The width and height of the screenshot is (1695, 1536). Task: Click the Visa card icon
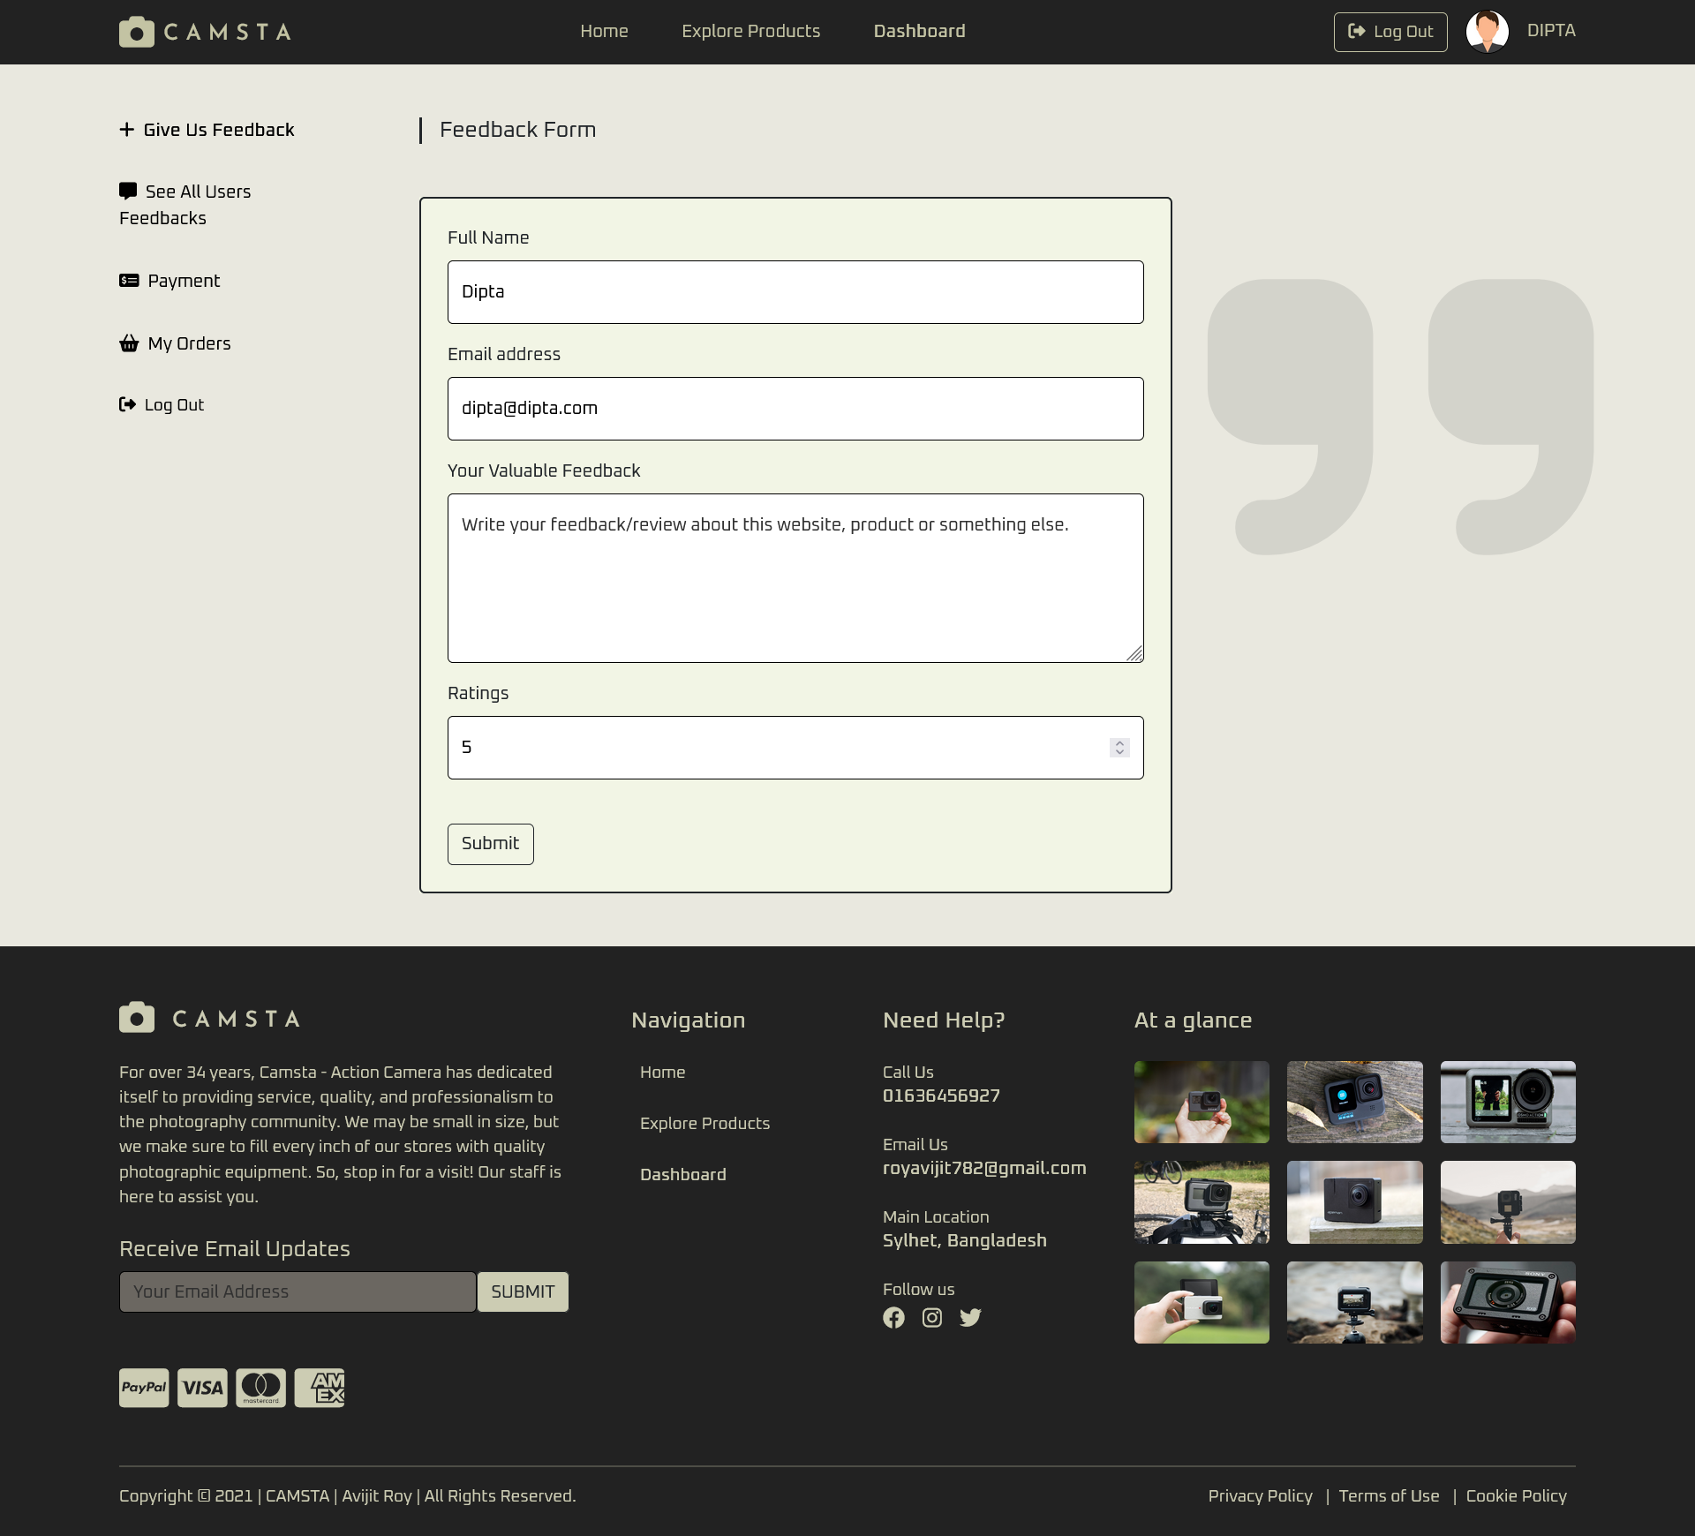(x=202, y=1388)
